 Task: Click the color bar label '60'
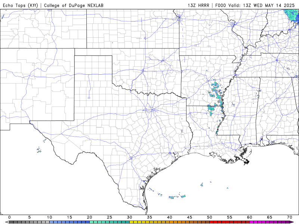(x=250, y=217)
